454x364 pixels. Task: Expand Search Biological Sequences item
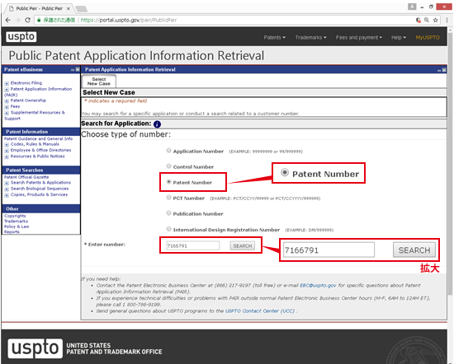click(x=7, y=189)
